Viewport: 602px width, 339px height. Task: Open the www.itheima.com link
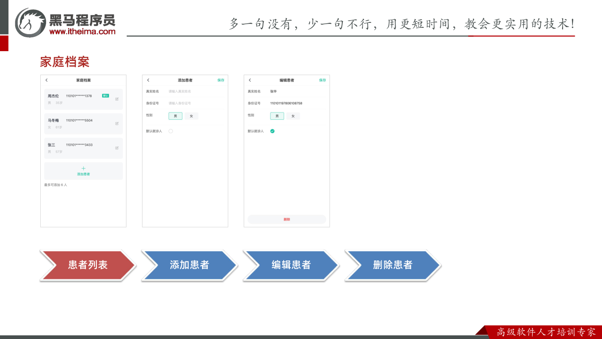82,32
